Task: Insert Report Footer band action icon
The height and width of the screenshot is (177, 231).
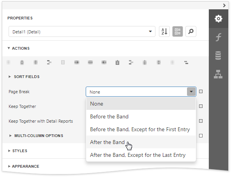Action: (145, 62)
